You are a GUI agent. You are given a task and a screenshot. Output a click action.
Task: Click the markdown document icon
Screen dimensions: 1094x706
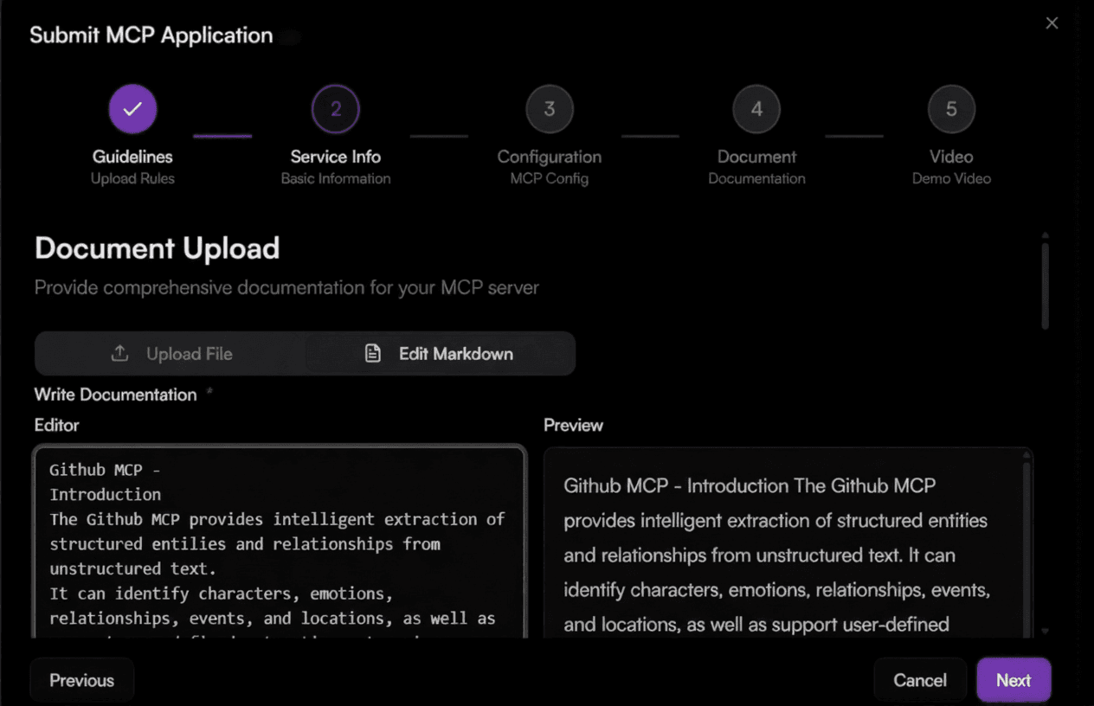372,354
